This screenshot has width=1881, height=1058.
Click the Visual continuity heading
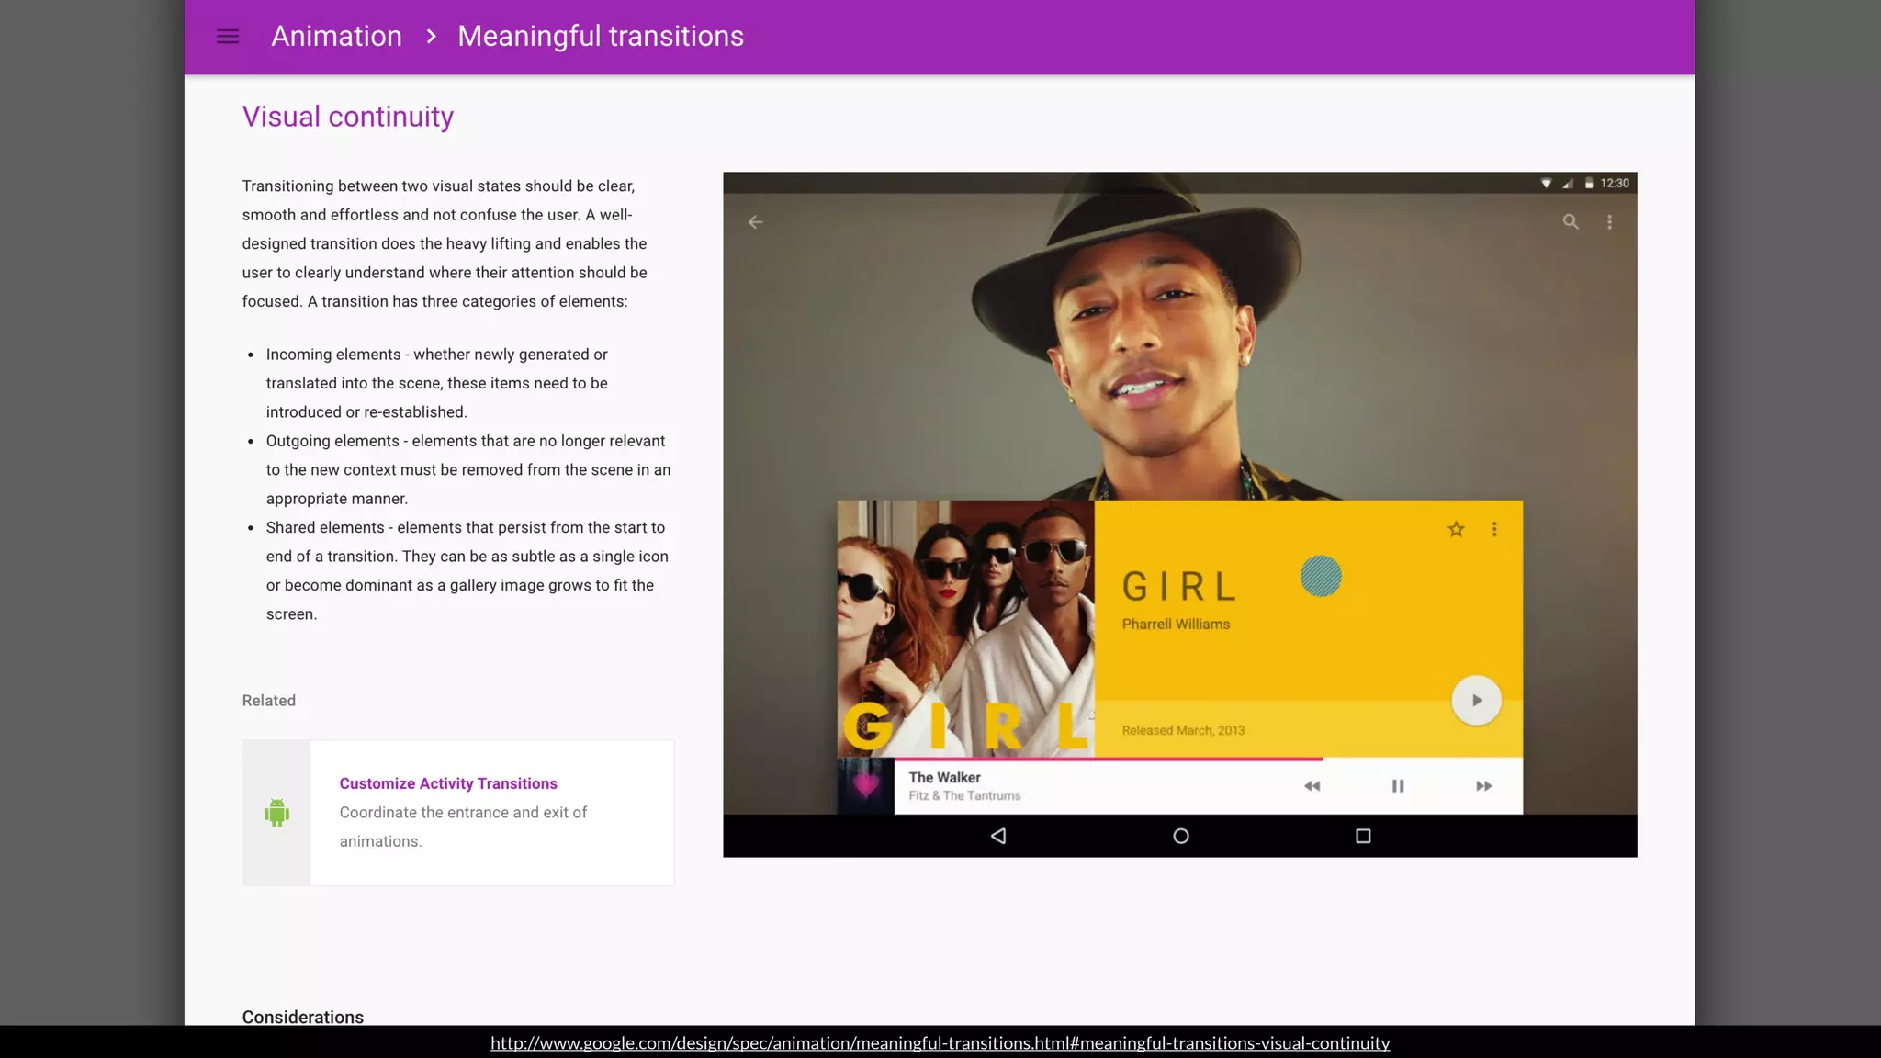coord(348,117)
